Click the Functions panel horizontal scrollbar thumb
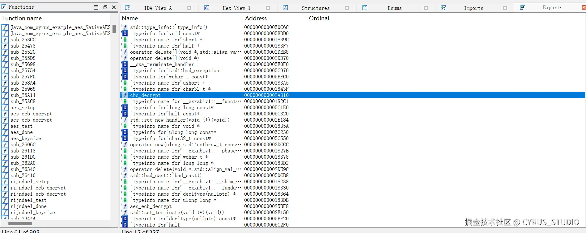This screenshot has height=233, width=586. point(20,223)
